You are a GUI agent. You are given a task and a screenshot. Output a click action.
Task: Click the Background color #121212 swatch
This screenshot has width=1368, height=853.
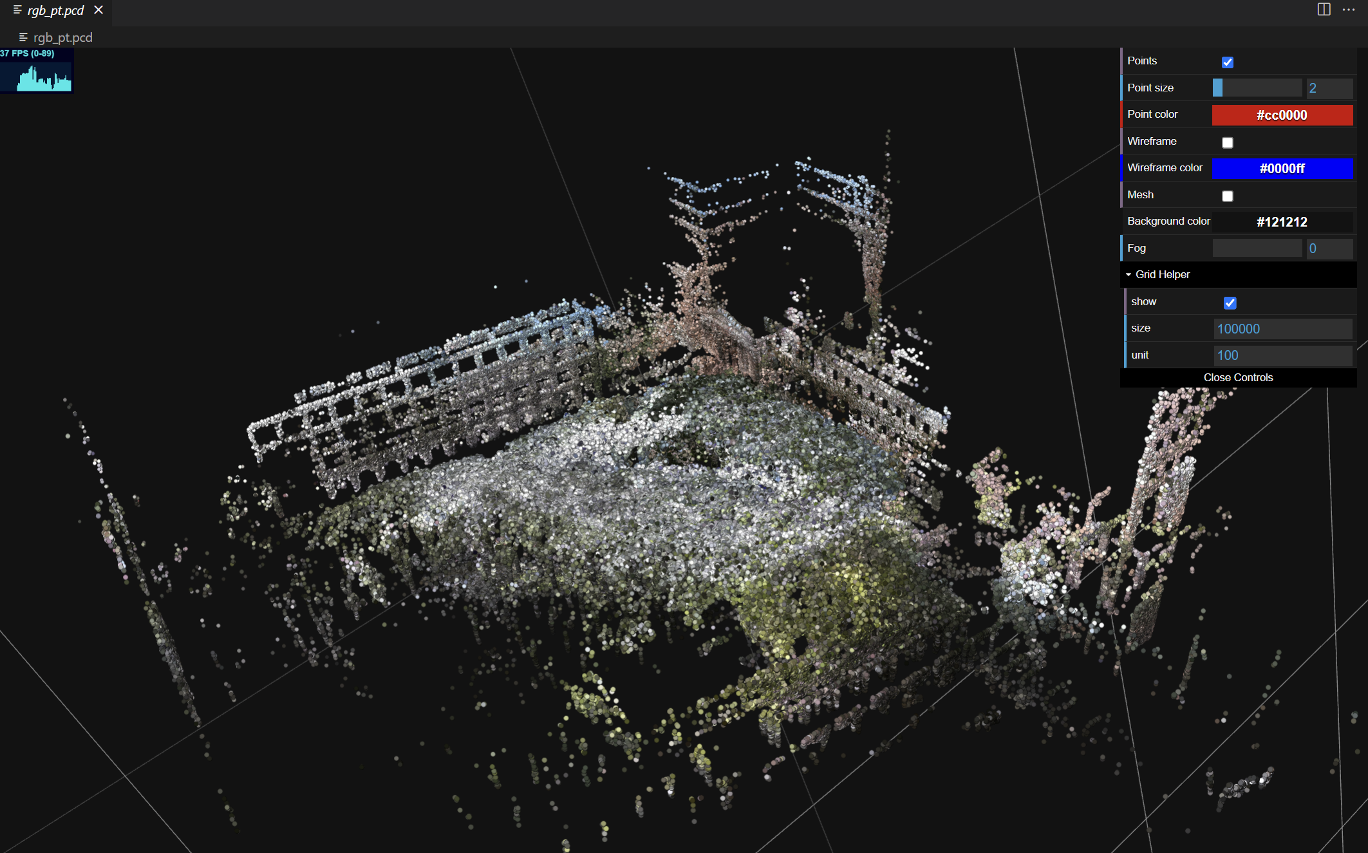[1282, 222]
